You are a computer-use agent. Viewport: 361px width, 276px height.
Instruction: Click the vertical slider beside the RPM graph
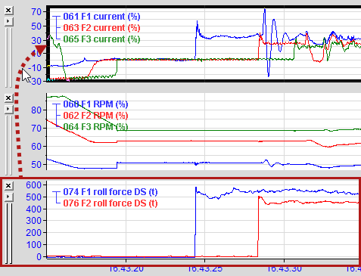[x=8, y=145]
